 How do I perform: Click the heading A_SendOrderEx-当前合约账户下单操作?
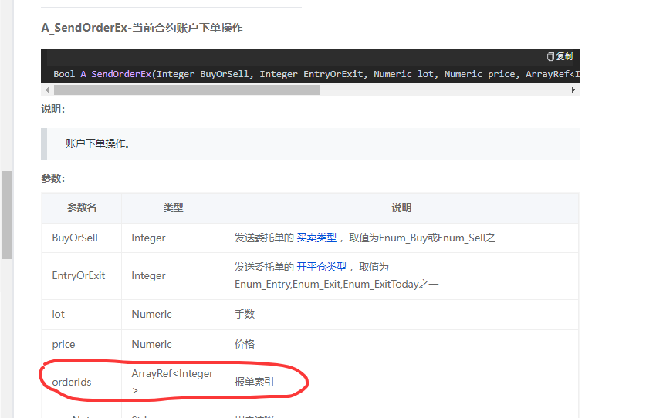tap(142, 28)
